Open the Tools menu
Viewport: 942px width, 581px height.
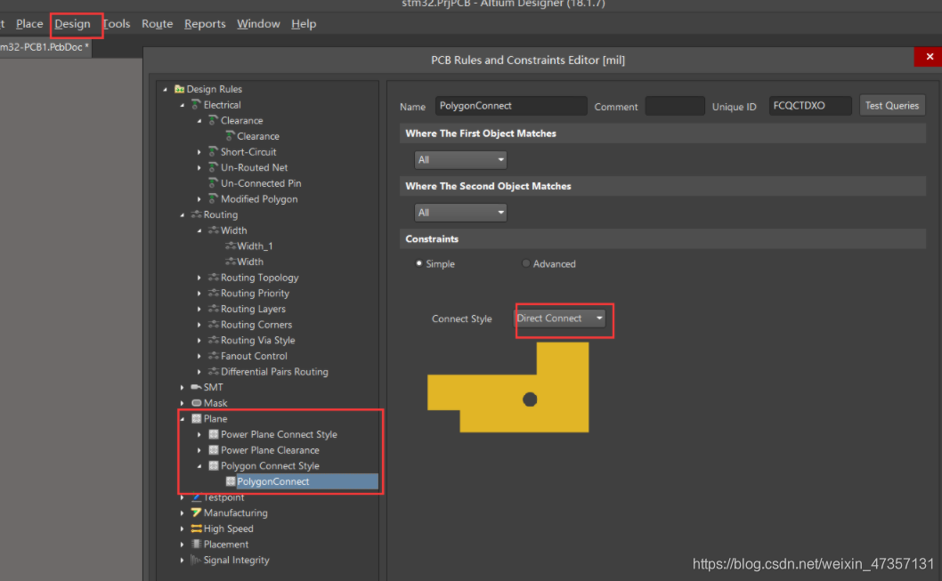tap(117, 24)
